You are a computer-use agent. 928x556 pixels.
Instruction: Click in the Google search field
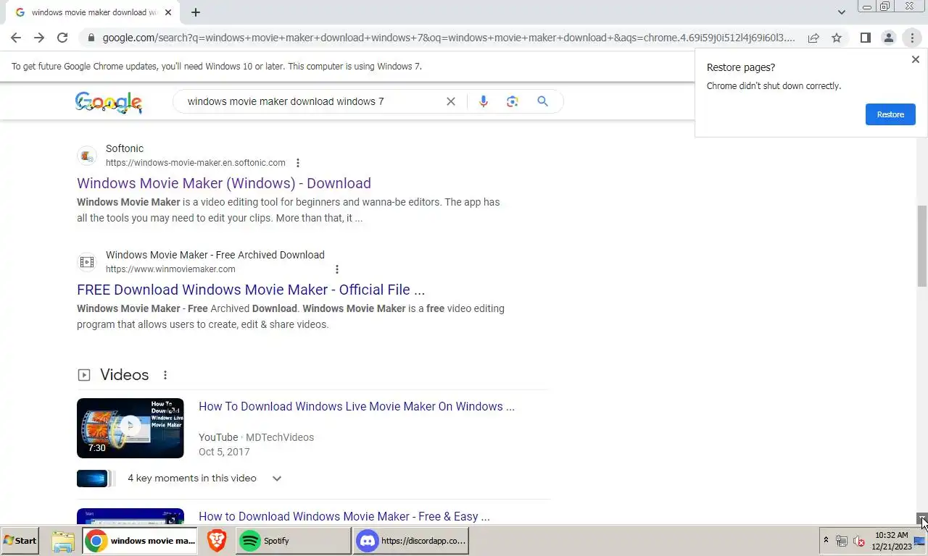(x=312, y=101)
